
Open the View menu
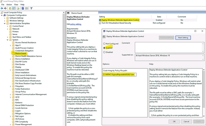16,5
